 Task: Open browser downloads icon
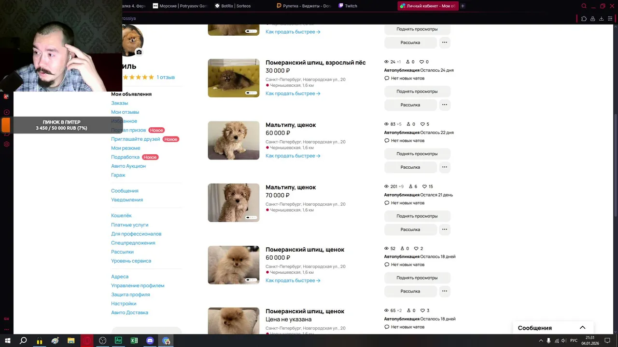601,19
